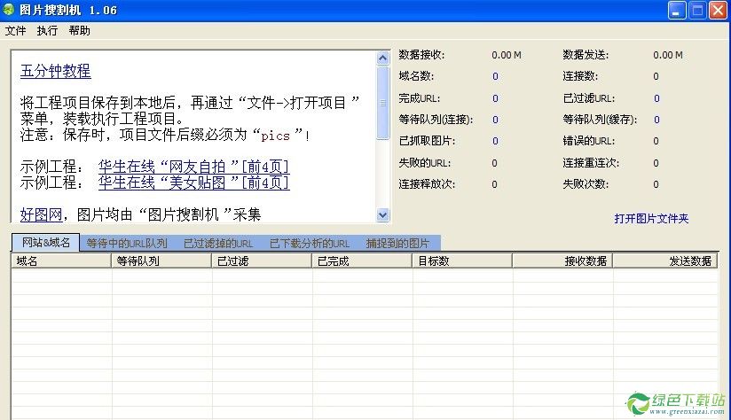
Task: Click the 接收数据 column header
Action: (562, 261)
